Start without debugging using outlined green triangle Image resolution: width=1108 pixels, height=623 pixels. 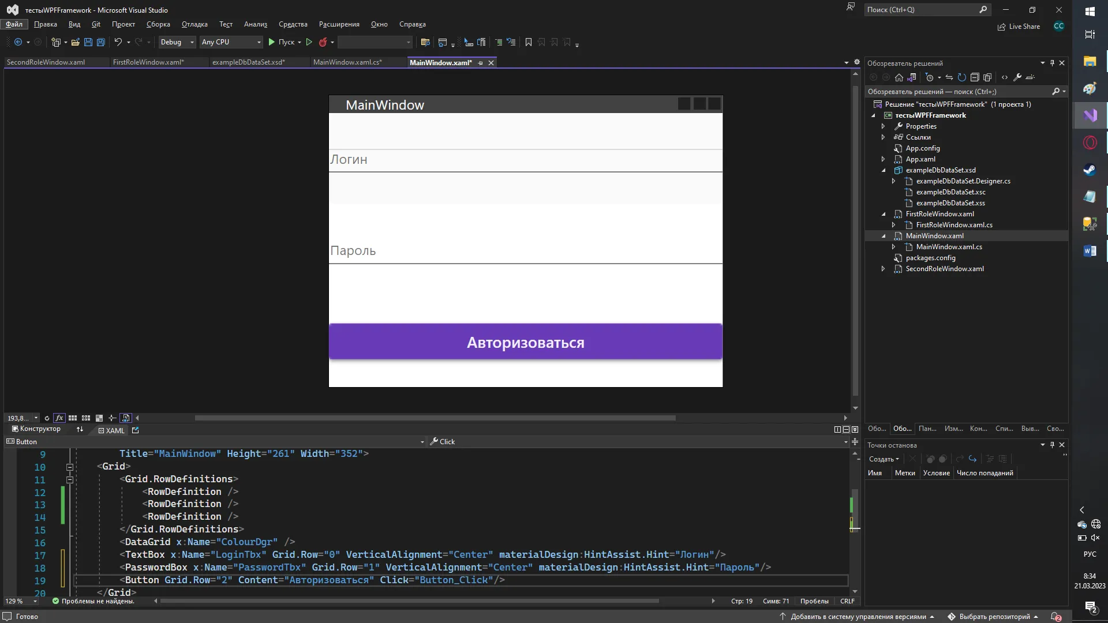click(309, 42)
